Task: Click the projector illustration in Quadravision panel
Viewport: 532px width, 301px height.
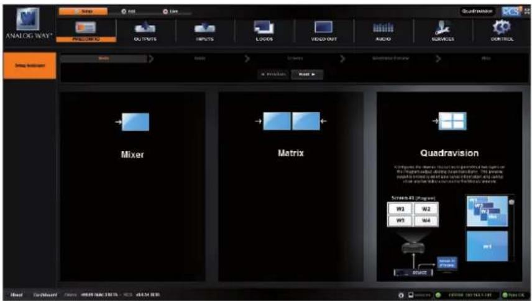Action: 413,248
